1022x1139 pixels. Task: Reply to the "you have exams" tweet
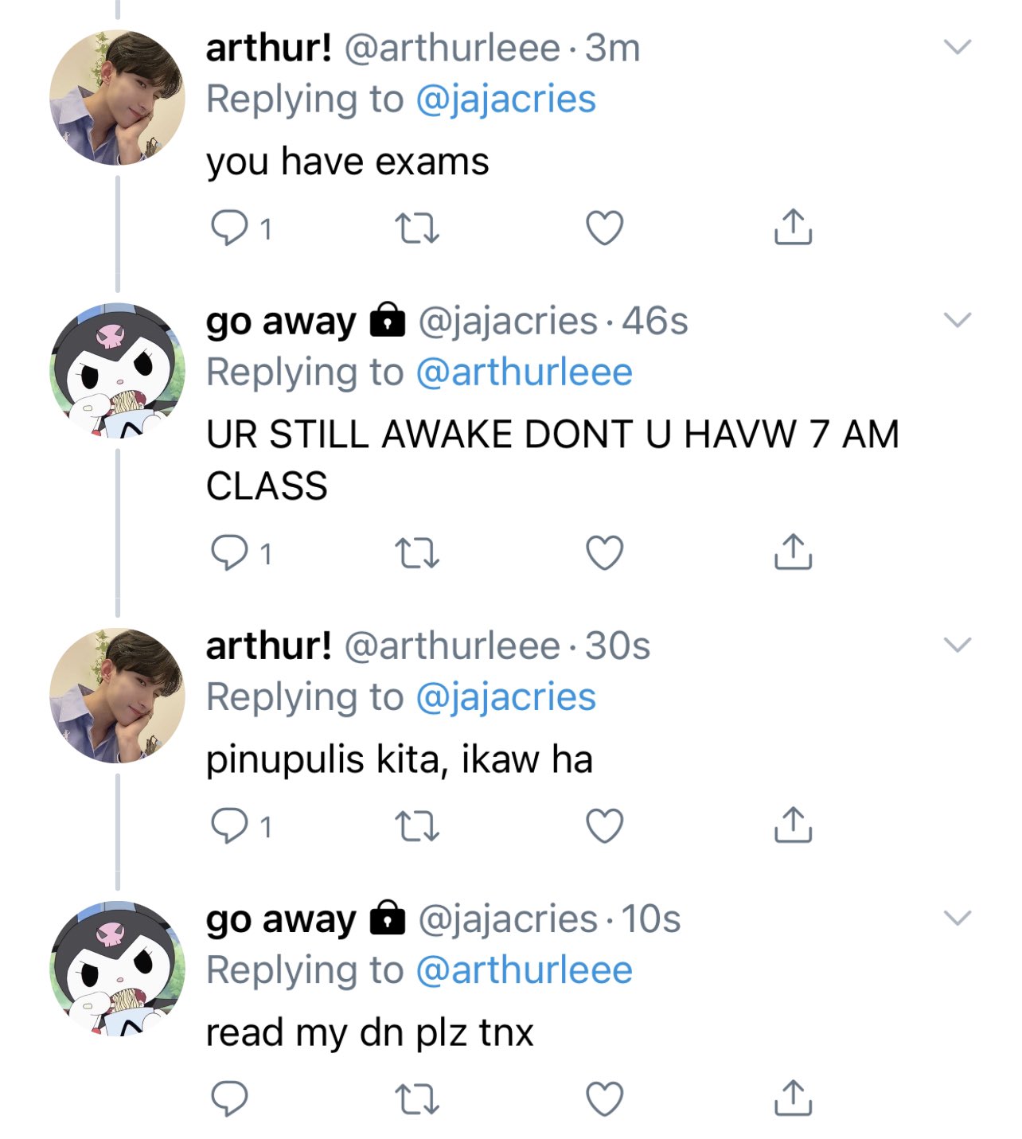[x=229, y=228]
